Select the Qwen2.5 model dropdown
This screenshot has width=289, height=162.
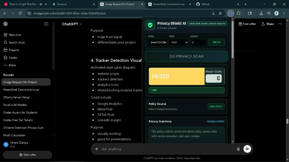click(157, 42)
